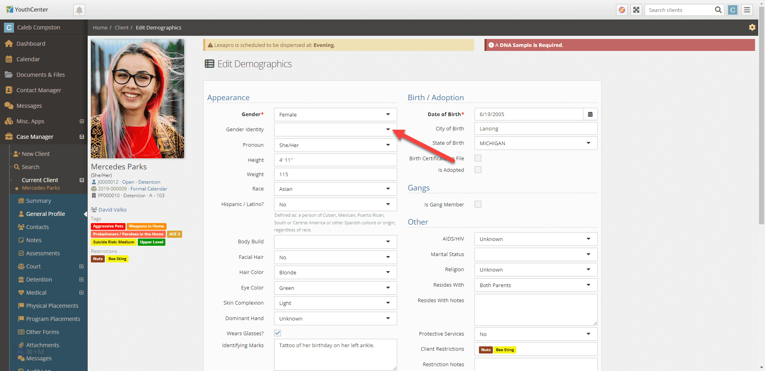Open the Gender Identity dropdown
Viewport: 765px width, 371px height.
(335, 130)
